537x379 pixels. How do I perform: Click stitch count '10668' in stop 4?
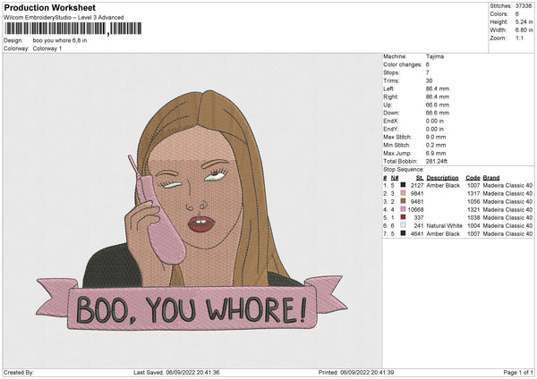pyautogui.click(x=416, y=209)
